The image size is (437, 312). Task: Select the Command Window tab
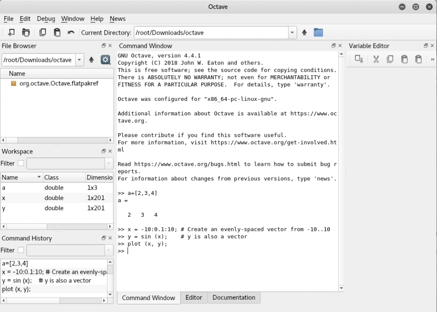(x=149, y=298)
